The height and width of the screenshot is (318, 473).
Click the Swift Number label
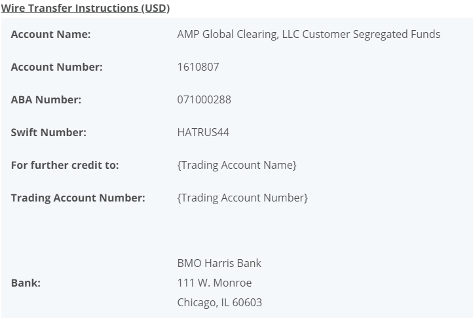coord(48,132)
